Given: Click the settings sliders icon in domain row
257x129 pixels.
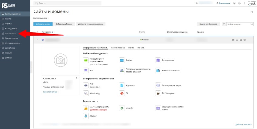Looking at the screenshot, I should [245, 40].
